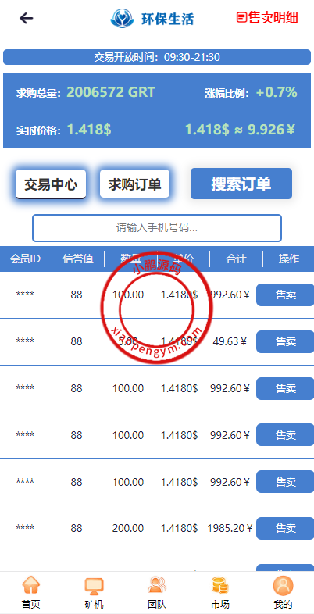Click the 环保生活 logo icon

click(x=122, y=19)
